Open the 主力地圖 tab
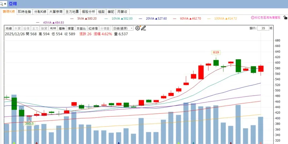 [x=72, y=12]
